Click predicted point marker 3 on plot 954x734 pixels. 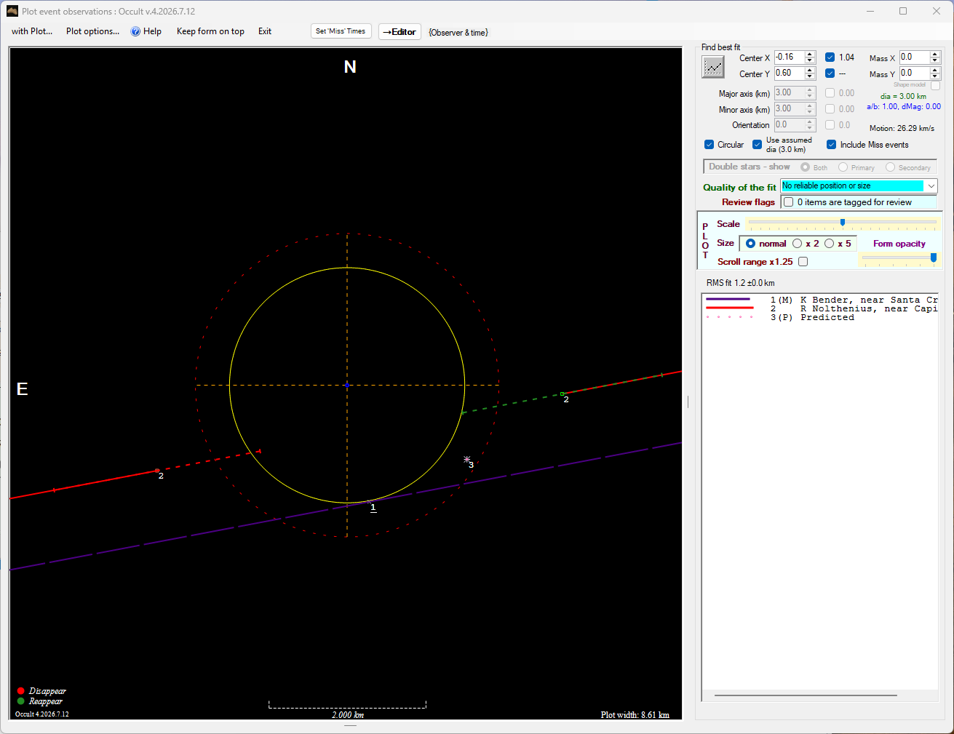click(467, 460)
